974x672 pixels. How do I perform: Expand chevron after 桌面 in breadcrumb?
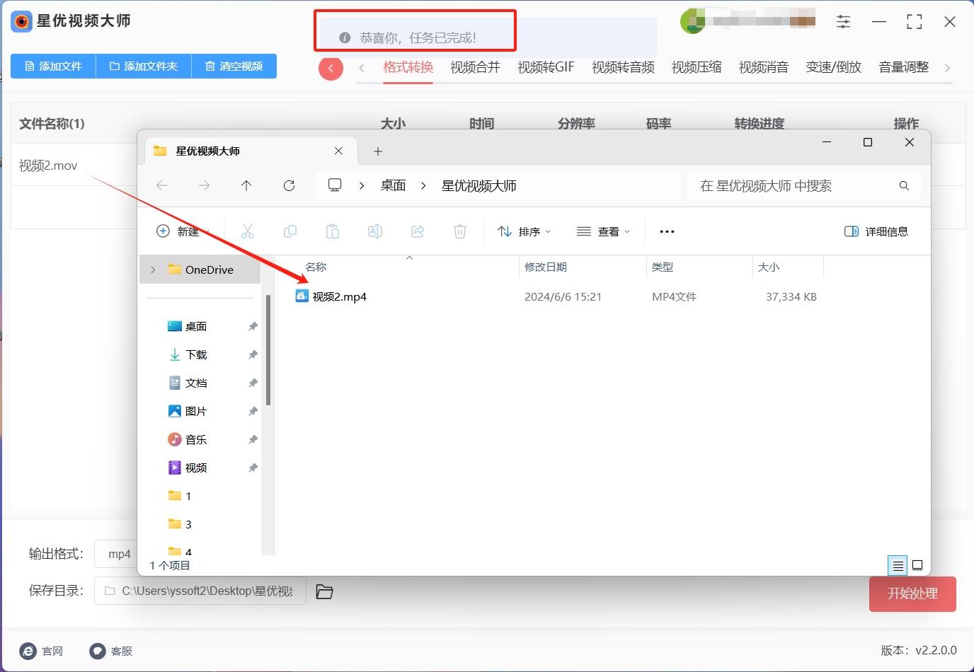tap(423, 185)
